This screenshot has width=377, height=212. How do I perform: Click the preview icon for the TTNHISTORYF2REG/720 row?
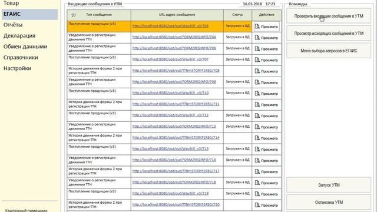pyautogui.click(x=257, y=206)
